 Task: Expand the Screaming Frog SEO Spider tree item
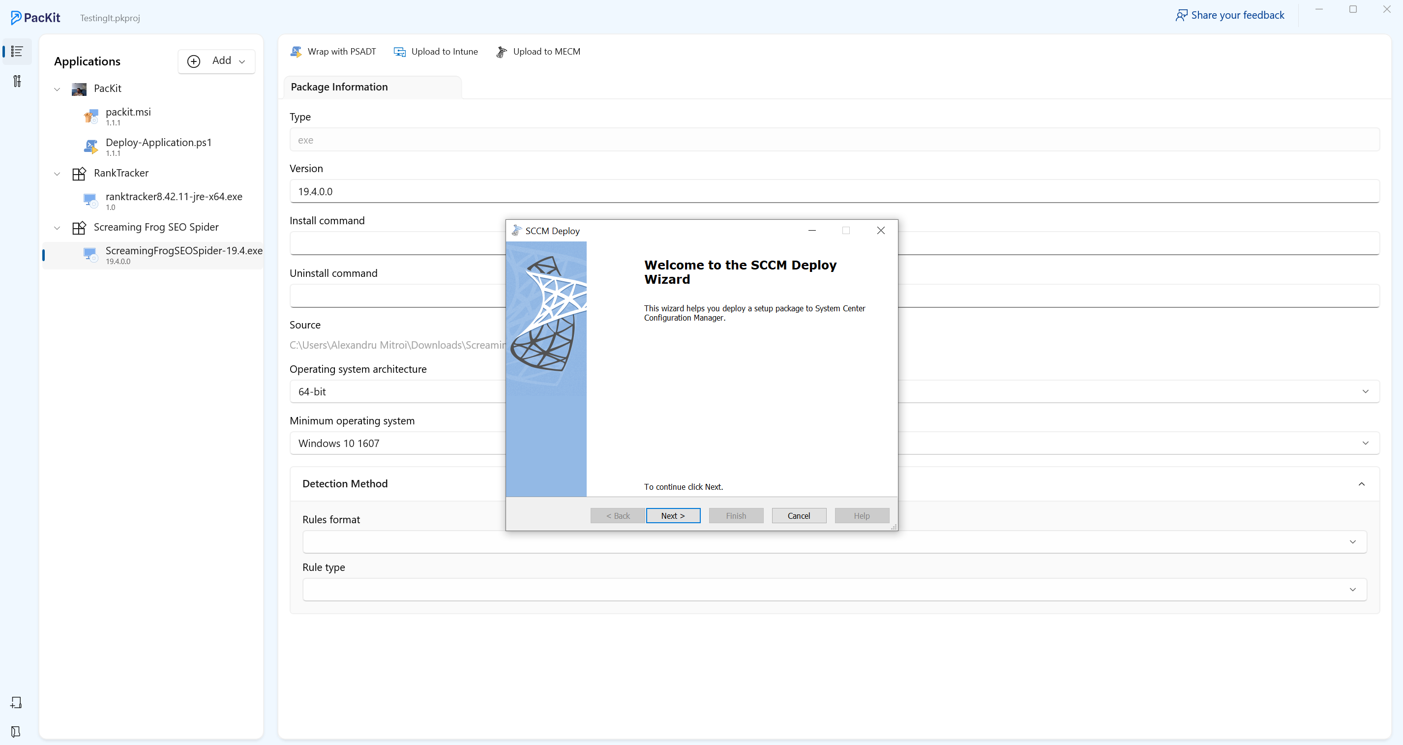click(59, 226)
